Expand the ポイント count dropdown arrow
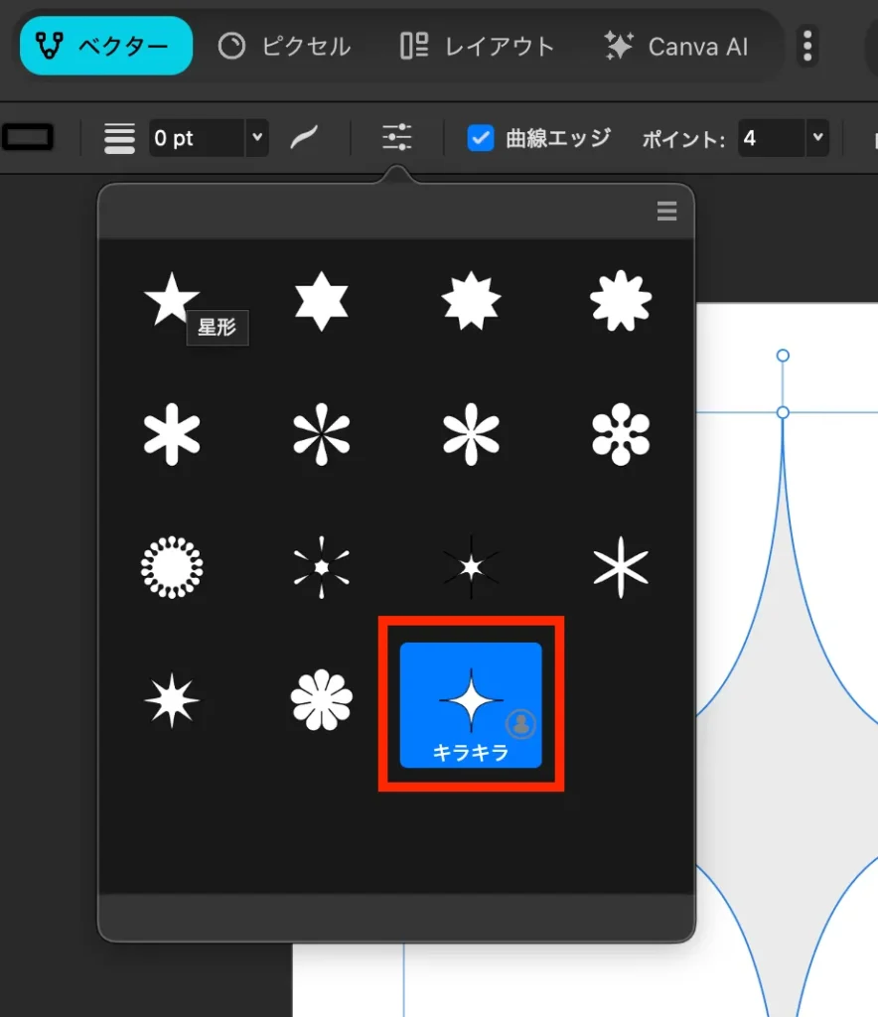878x1017 pixels. tap(817, 138)
